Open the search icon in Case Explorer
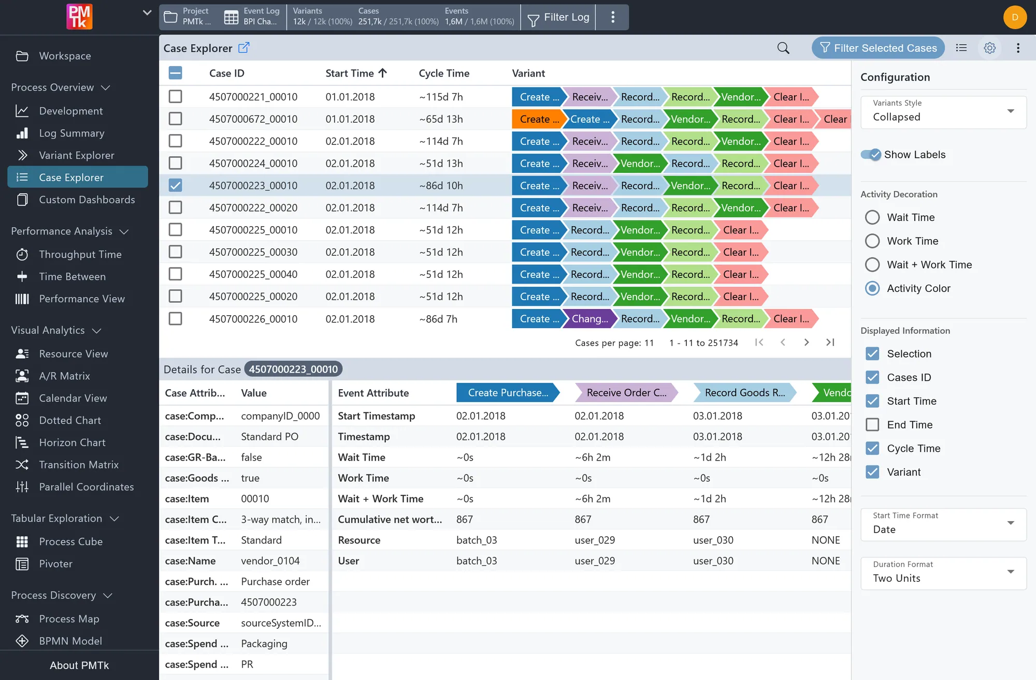 783,48
